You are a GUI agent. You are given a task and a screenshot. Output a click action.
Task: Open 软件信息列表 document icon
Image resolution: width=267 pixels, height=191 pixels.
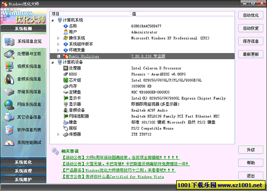click(9, 130)
